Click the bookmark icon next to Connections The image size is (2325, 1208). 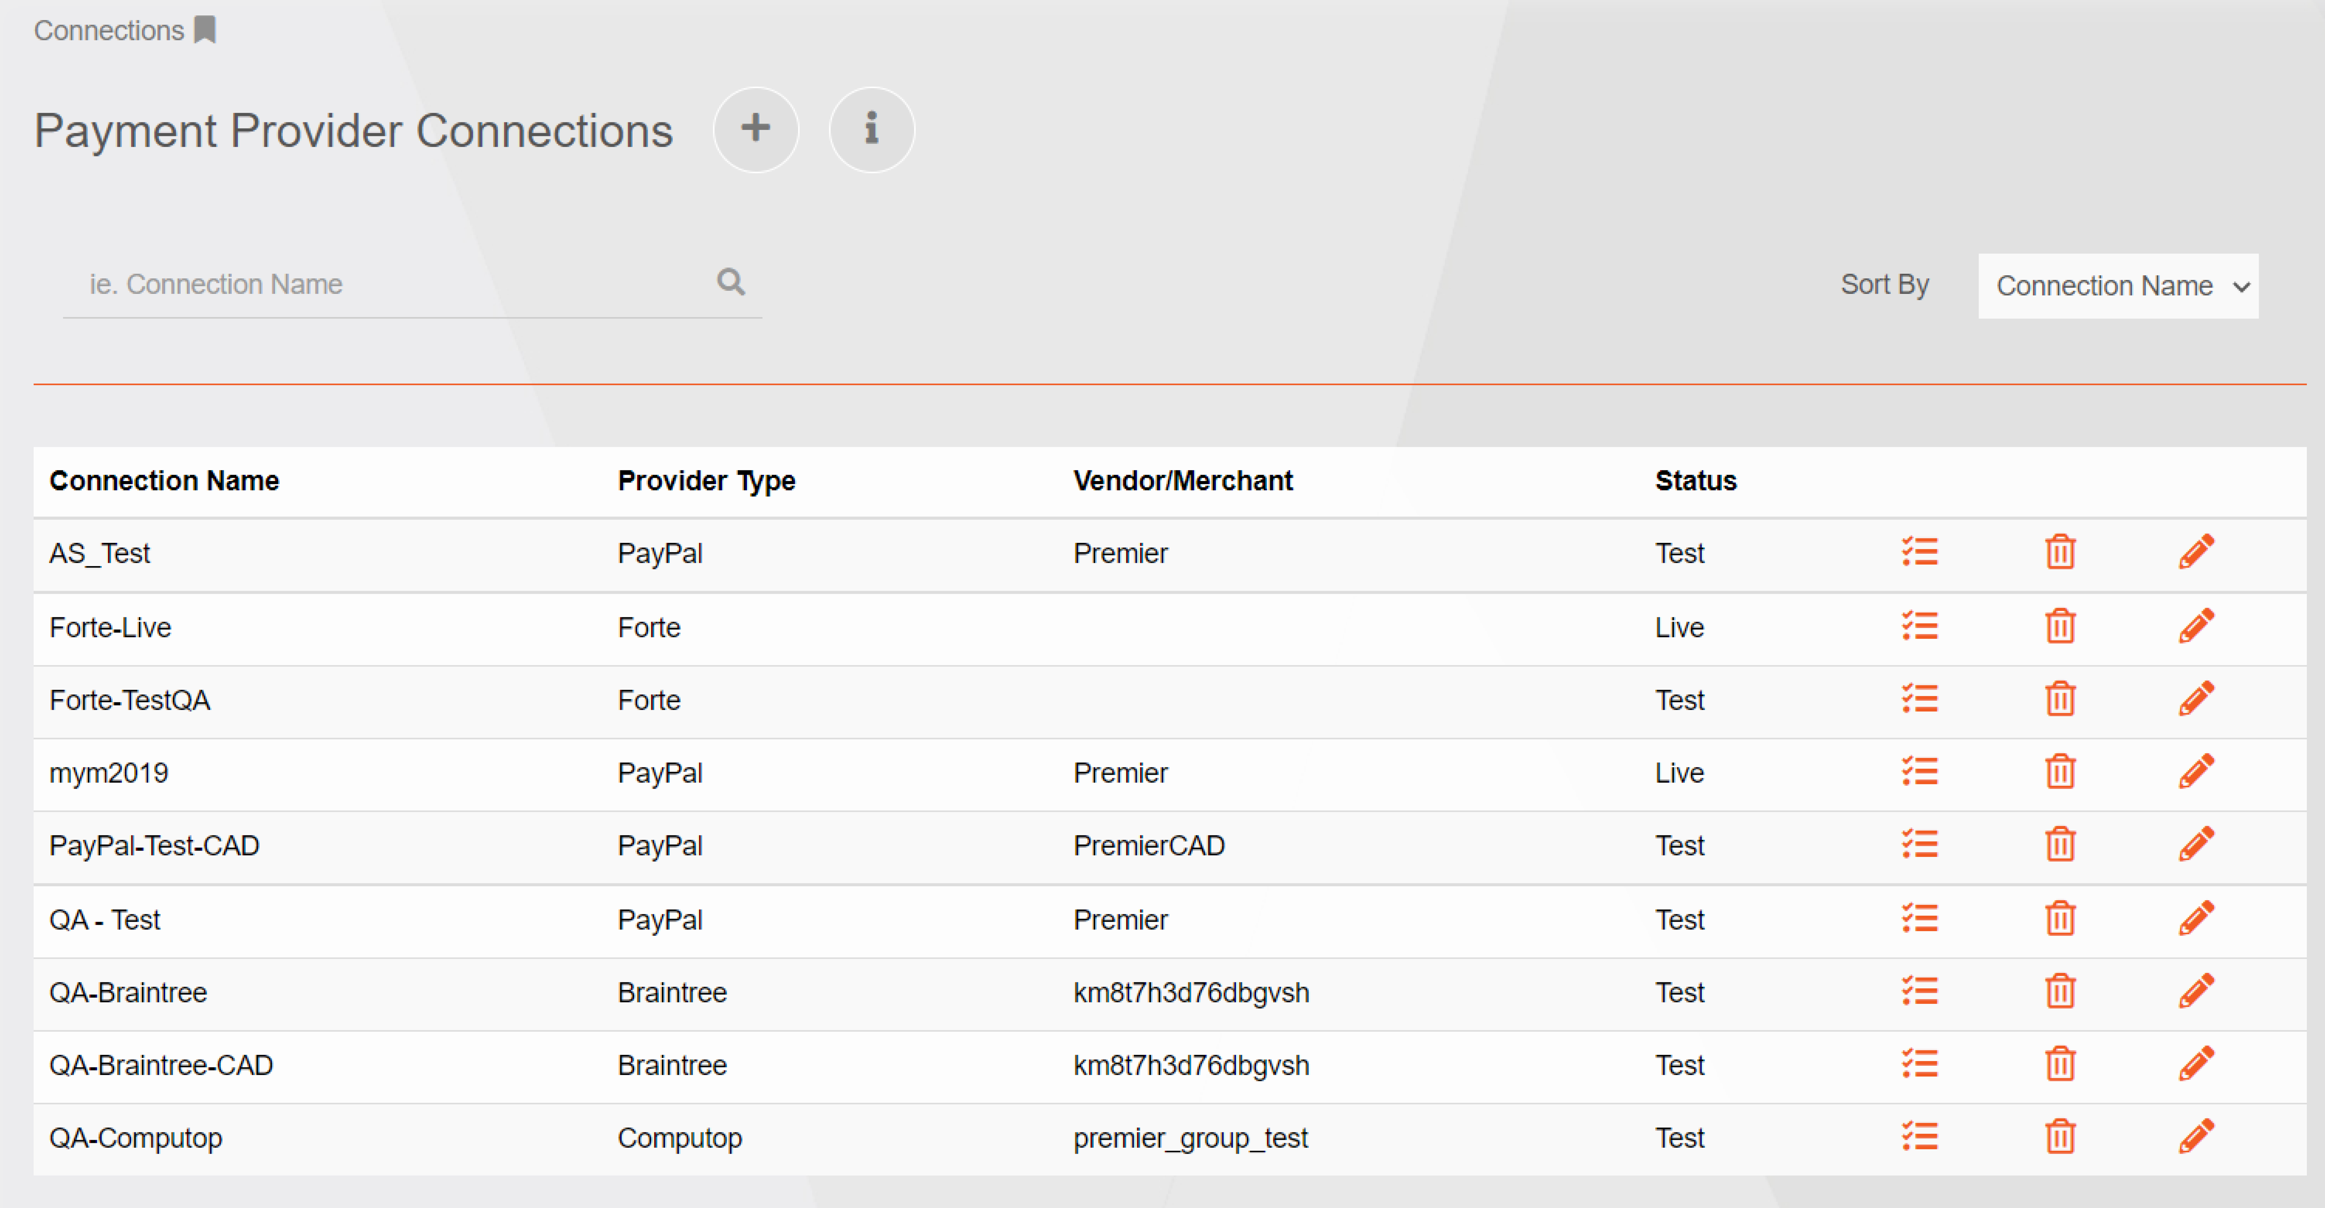(205, 30)
